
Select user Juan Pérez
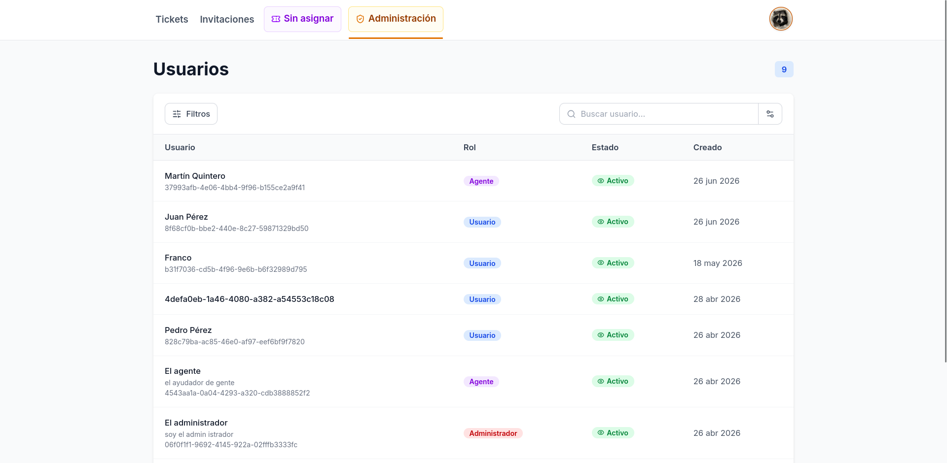186,217
